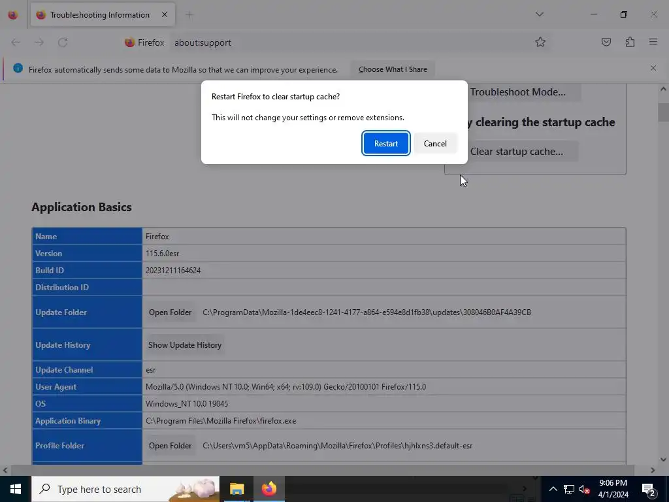Click the horizontal scrollbar right arrow
The image size is (669, 502).
(653, 470)
